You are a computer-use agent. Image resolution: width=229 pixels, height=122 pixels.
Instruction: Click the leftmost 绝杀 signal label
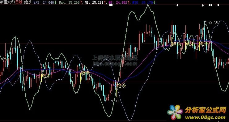tap(46, 76)
